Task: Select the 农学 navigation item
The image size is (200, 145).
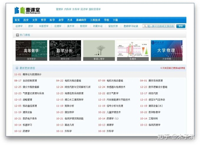Action: click(x=61, y=20)
